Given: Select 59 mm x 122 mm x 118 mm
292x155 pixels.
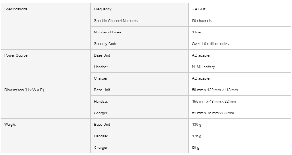Looking at the screenshot, I should (x=214, y=90).
